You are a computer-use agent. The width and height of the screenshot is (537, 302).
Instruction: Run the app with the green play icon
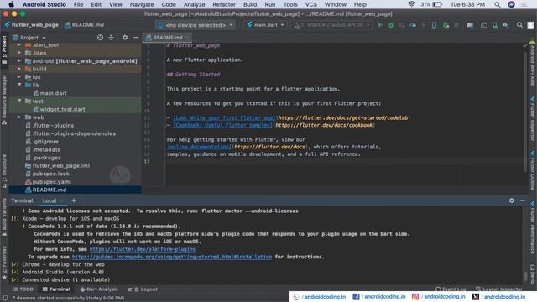[x=380, y=25]
